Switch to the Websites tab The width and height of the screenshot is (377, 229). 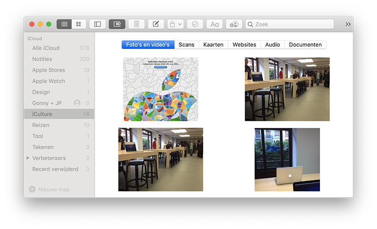point(244,45)
